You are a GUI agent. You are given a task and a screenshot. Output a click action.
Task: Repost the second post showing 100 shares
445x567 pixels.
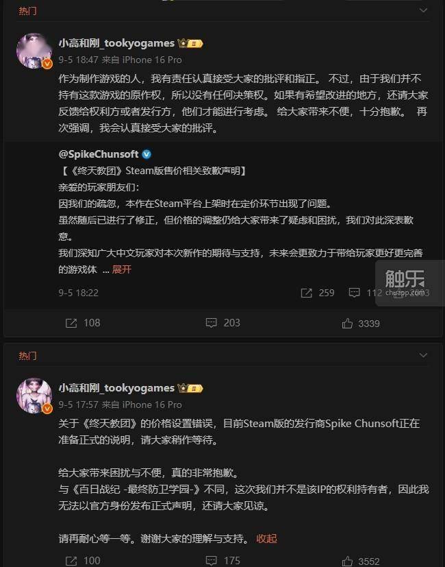pyautogui.click(x=83, y=561)
